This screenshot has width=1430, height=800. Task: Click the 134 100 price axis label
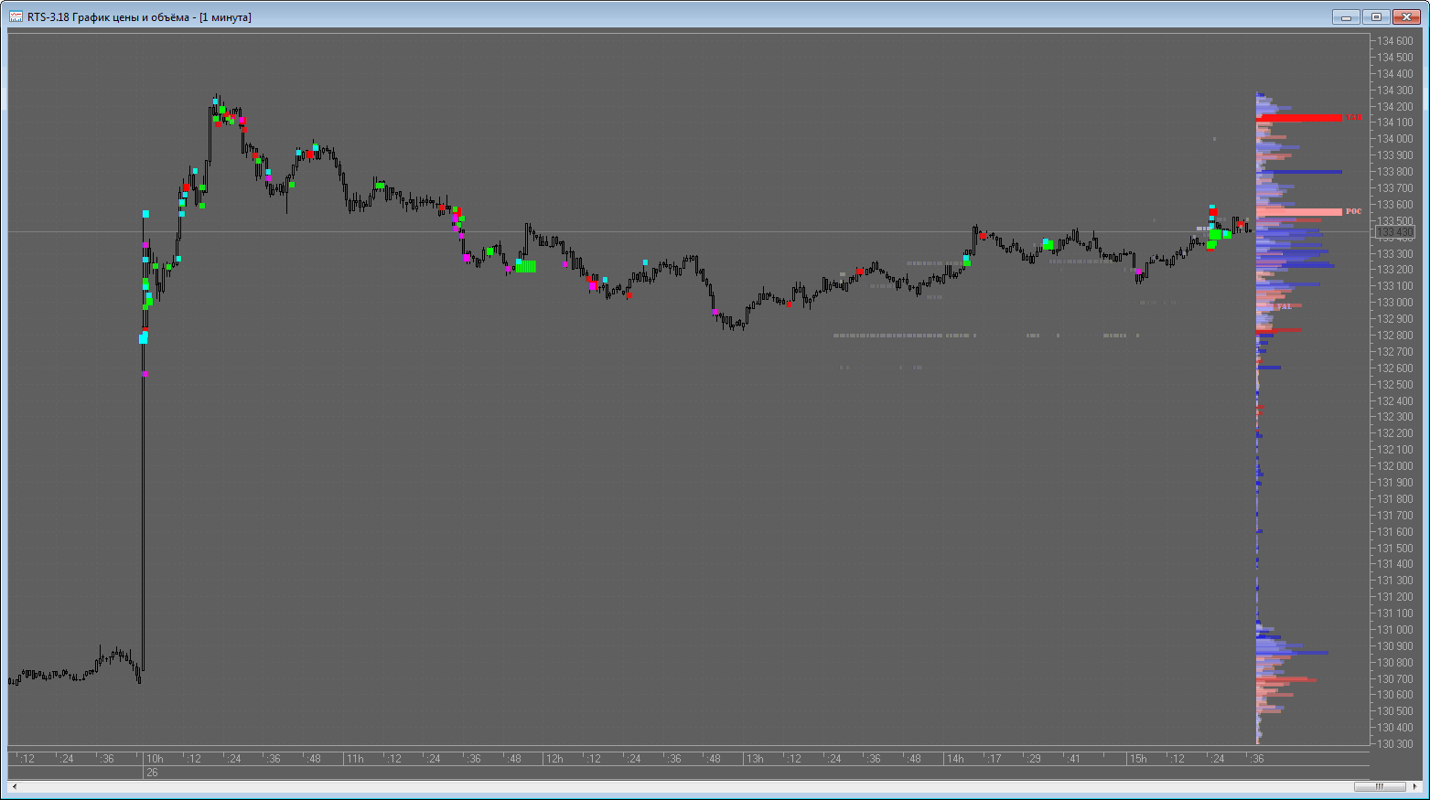1395,123
